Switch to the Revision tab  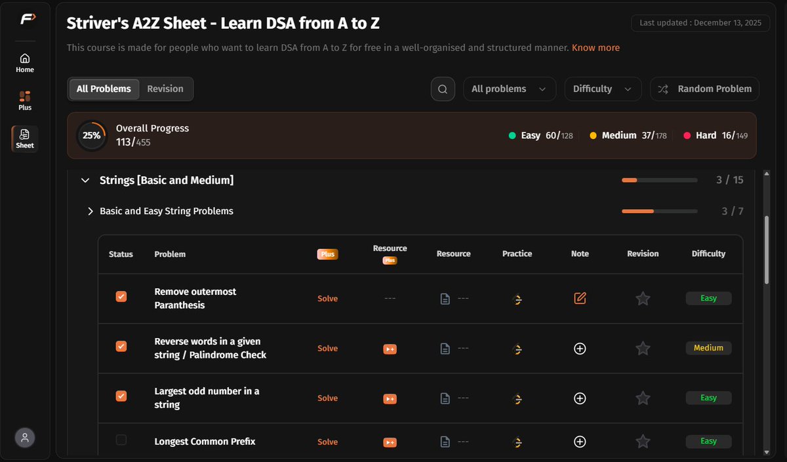[166, 88]
